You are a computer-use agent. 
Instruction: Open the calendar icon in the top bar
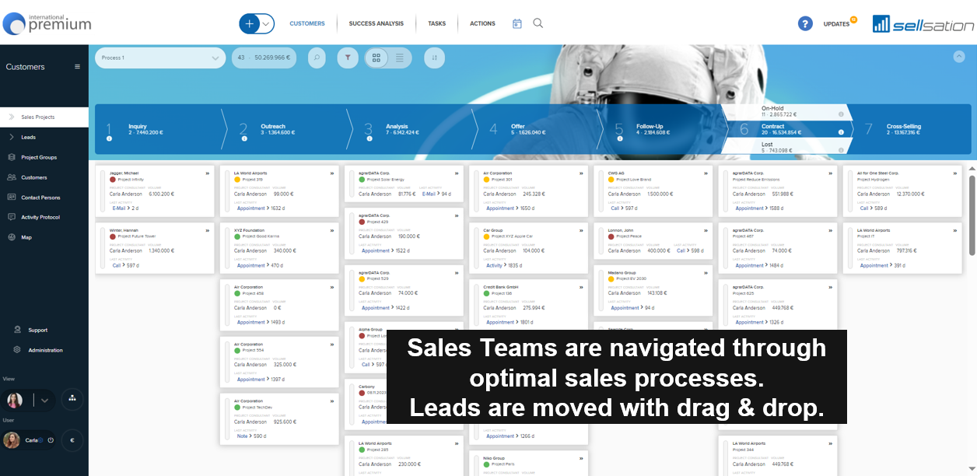coord(517,23)
